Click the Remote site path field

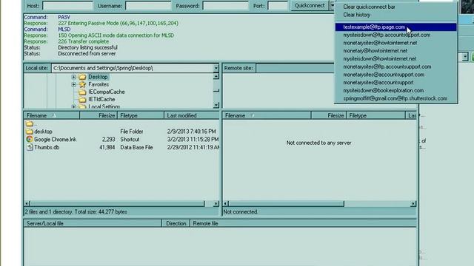point(296,68)
